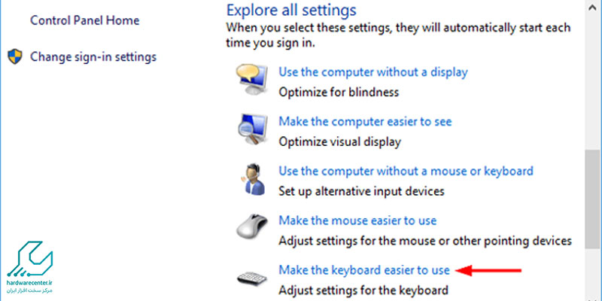Open Change sign-in settings

pyautogui.click(x=93, y=57)
